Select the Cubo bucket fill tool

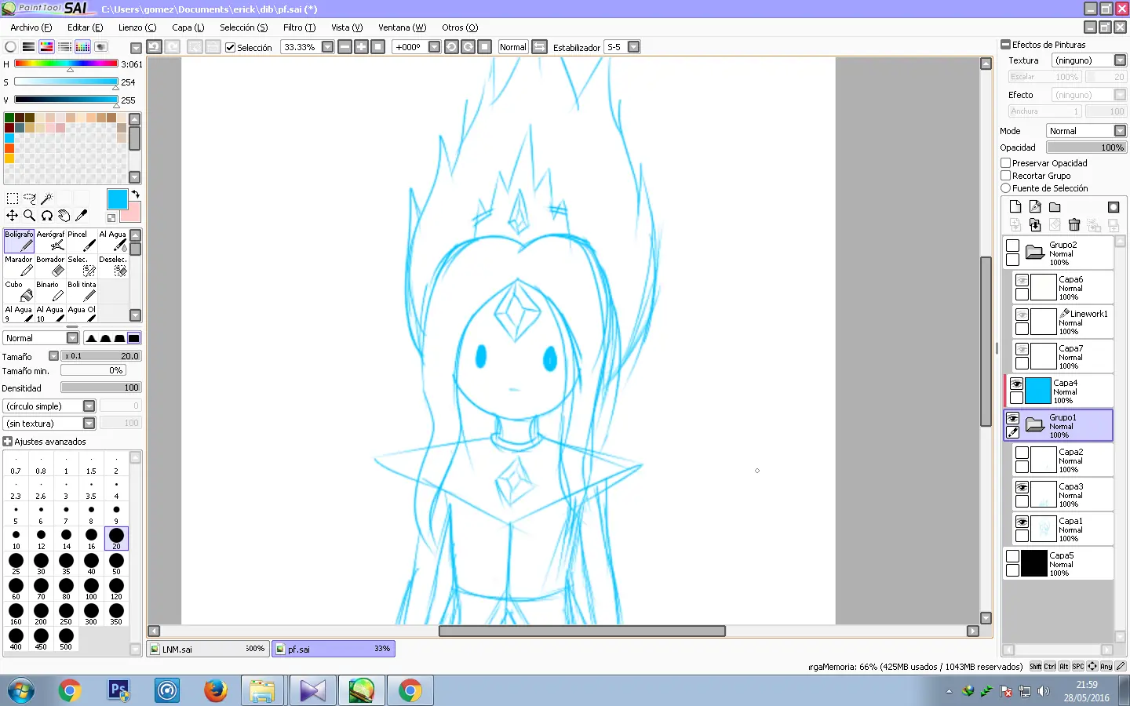click(19, 291)
